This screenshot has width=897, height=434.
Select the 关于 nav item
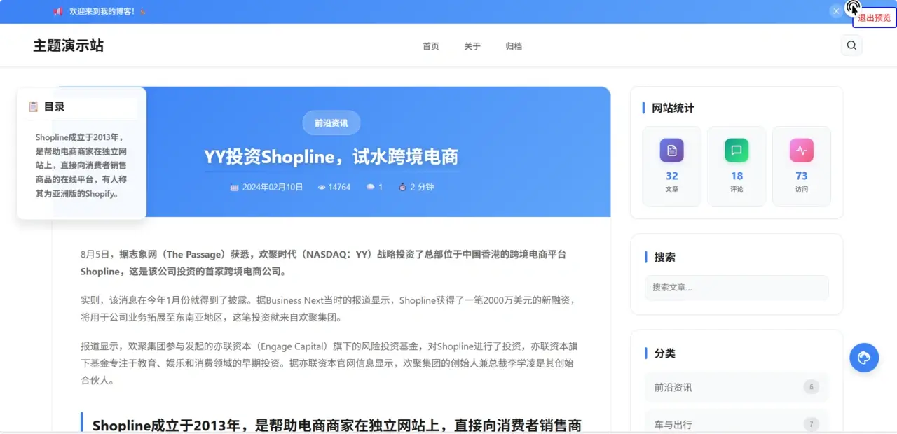[x=472, y=45]
